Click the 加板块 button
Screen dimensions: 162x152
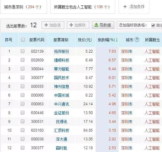point(78,25)
